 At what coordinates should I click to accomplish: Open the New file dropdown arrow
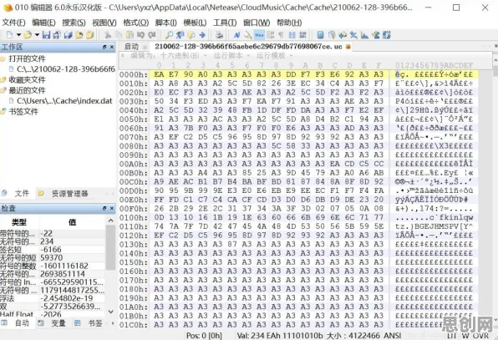coord(18,35)
